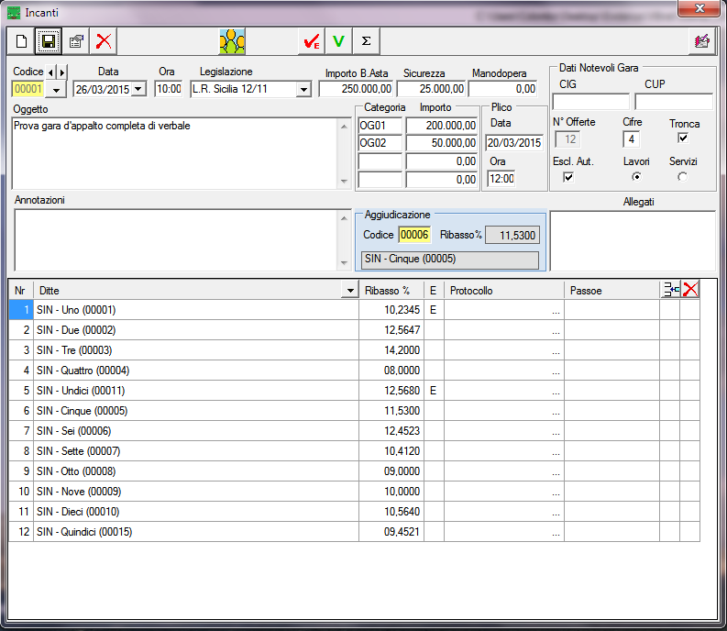Open the Data date picker dropdown
Viewport: 727px width, 631px height.
(x=138, y=89)
